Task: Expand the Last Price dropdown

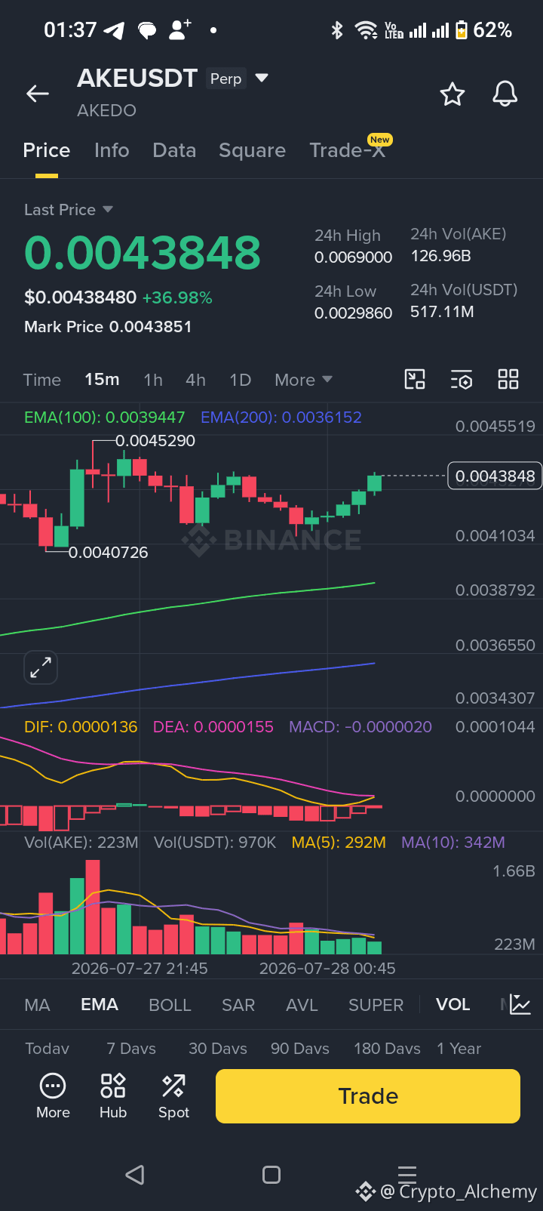Action: [69, 210]
